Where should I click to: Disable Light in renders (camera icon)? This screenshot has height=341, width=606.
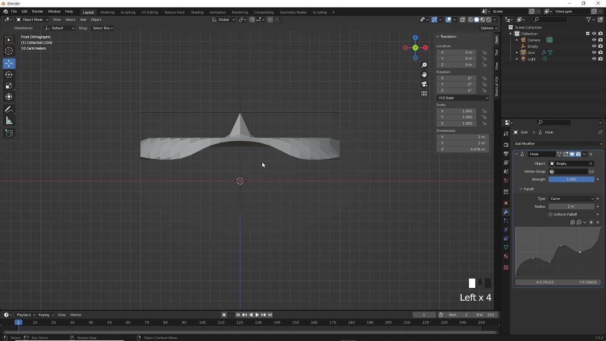click(600, 59)
